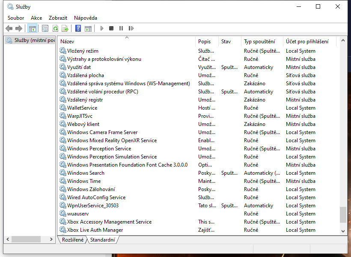This screenshot has height=257, width=351.
Task: Click gear icon next to WalletService
Action: pyautogui.click(x=63, y=108)
